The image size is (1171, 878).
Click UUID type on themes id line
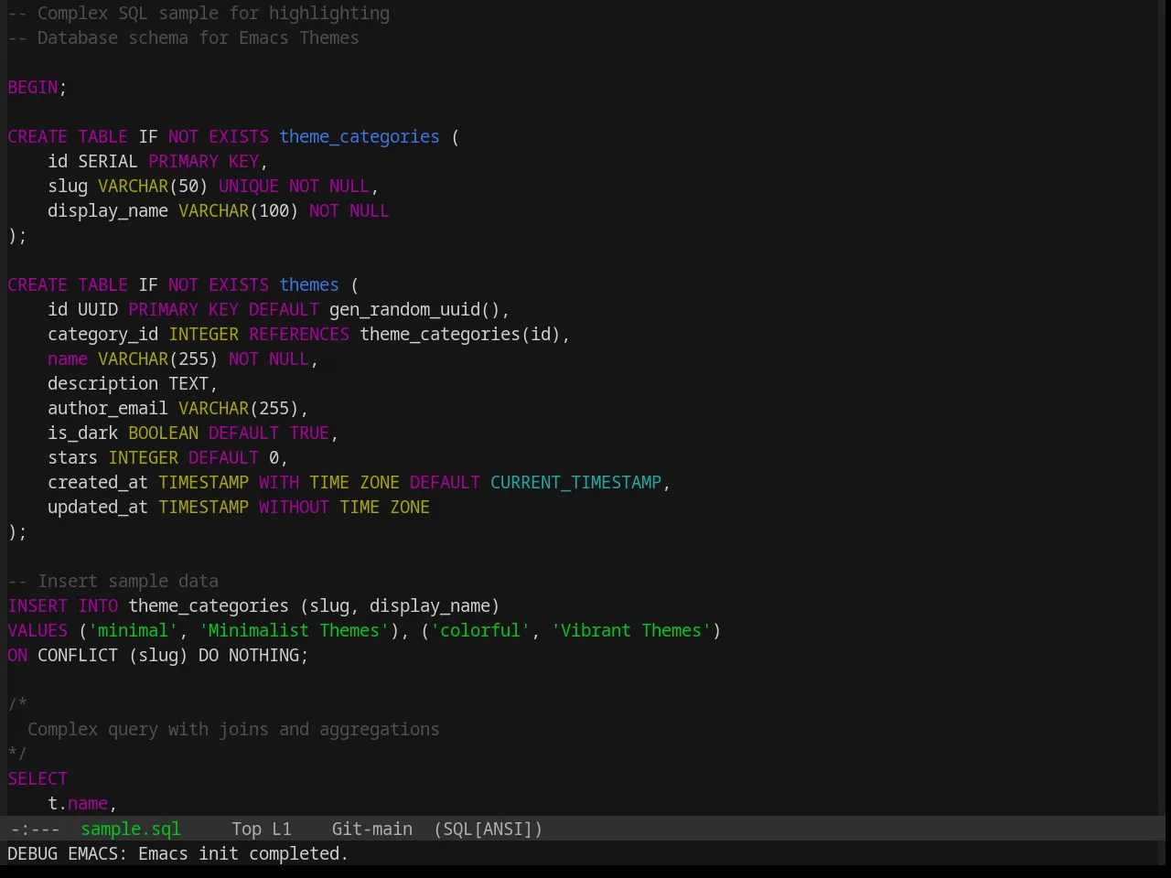(x=98, y=309)
